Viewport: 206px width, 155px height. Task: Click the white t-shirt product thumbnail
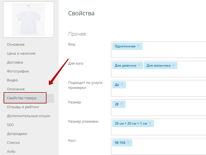tap(28, 20)
